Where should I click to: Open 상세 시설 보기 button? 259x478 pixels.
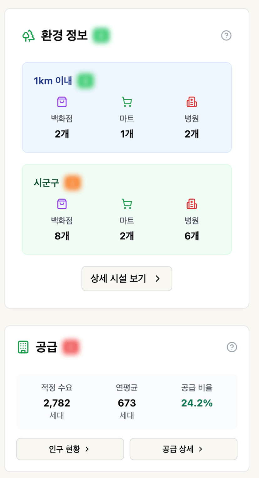[x=127, y=279]
